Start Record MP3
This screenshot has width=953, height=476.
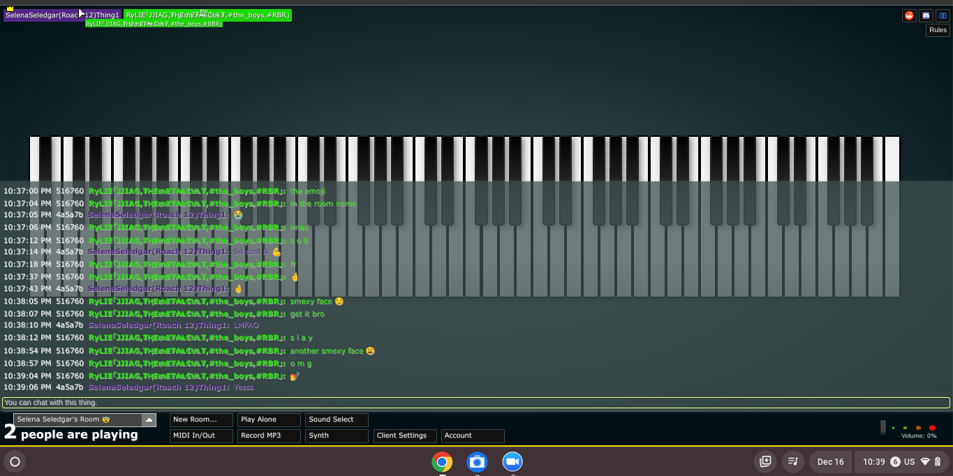click(269, 436)
